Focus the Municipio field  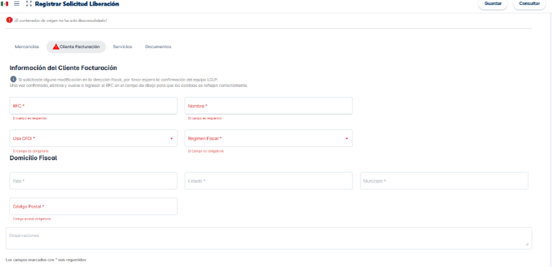click(444, 181)
